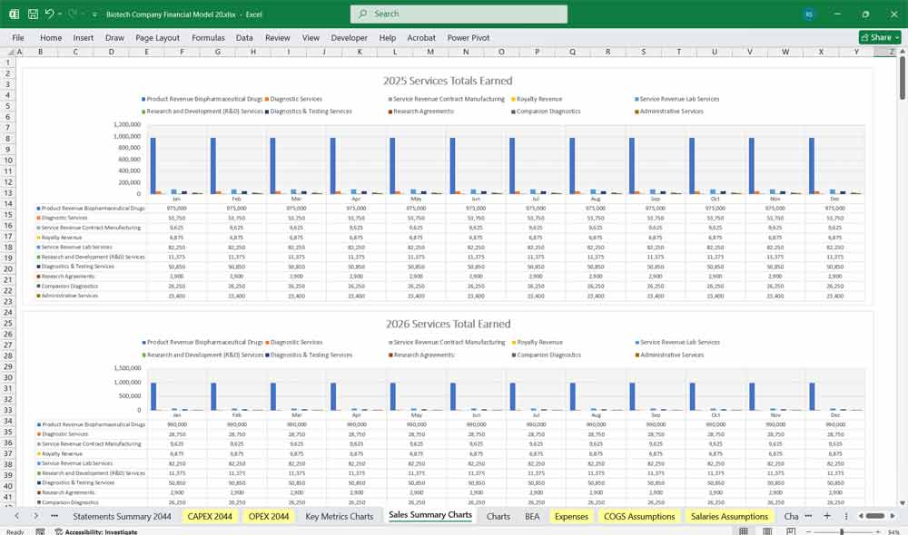The image size is (908, 535).
Task: Select the Save icon on Quick Access toolbar
Action: tap(32, 14)
